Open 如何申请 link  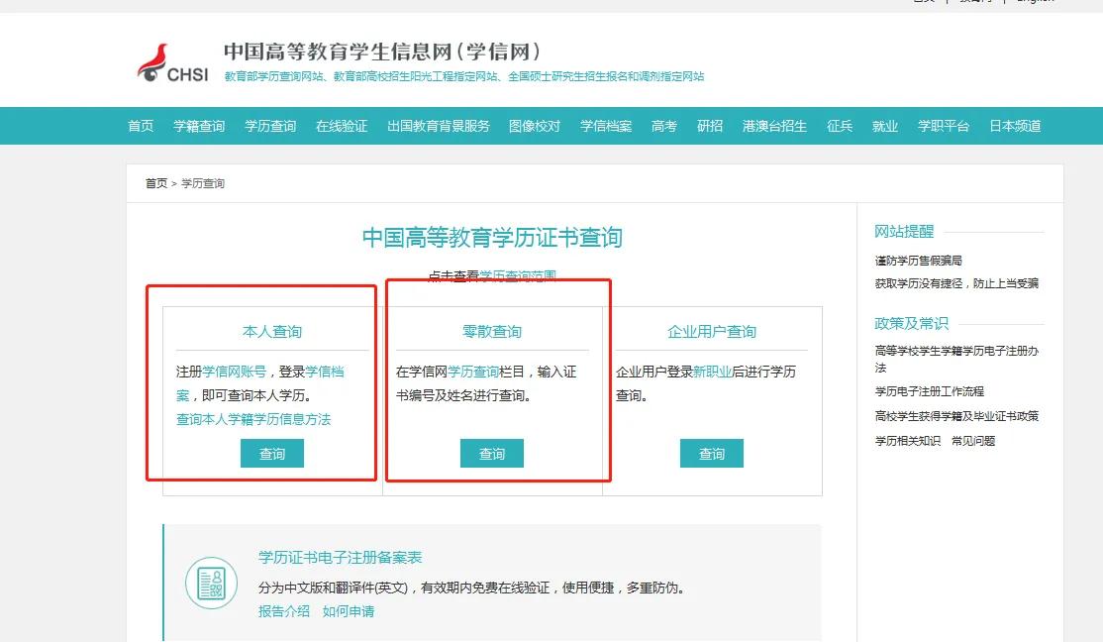pos(349,611)
